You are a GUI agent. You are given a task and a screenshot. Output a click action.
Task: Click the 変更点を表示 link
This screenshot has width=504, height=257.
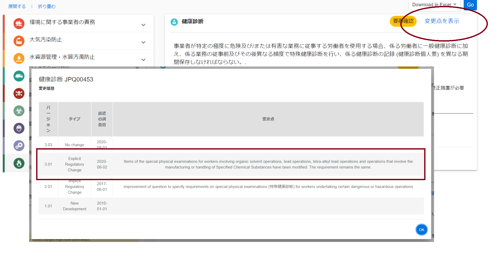442,21
